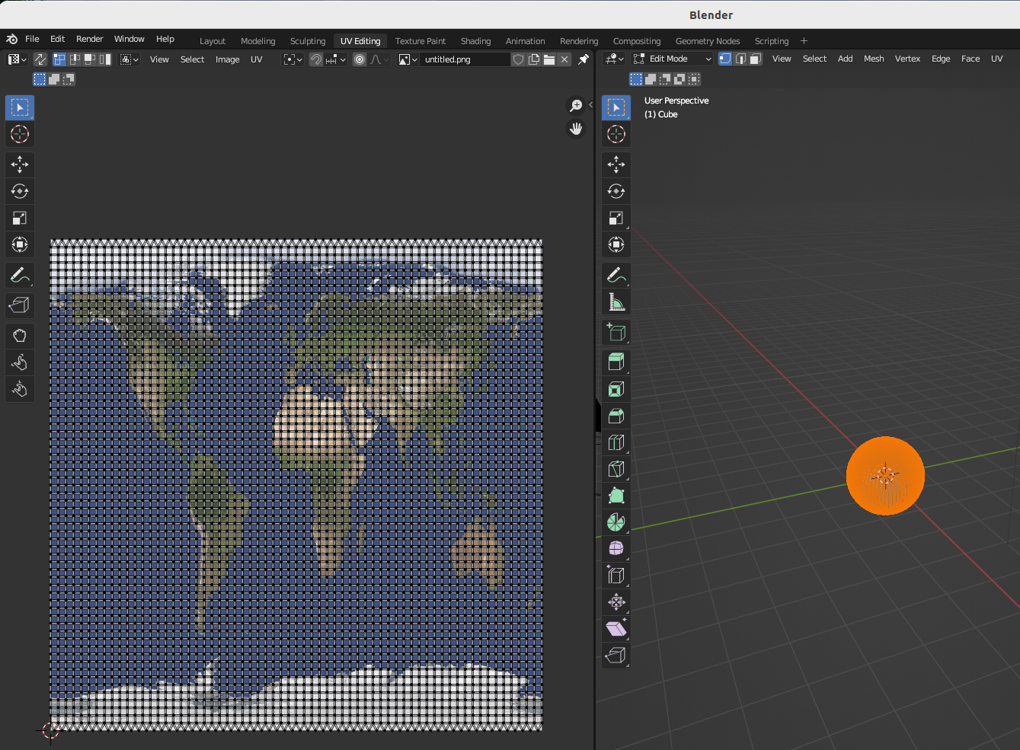Open the 3D viewport editor type dropdown

point(614,59)
